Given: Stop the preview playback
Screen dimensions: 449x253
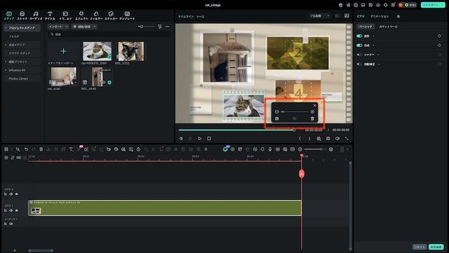Looking at the screenshot, I should coord(209,139).
